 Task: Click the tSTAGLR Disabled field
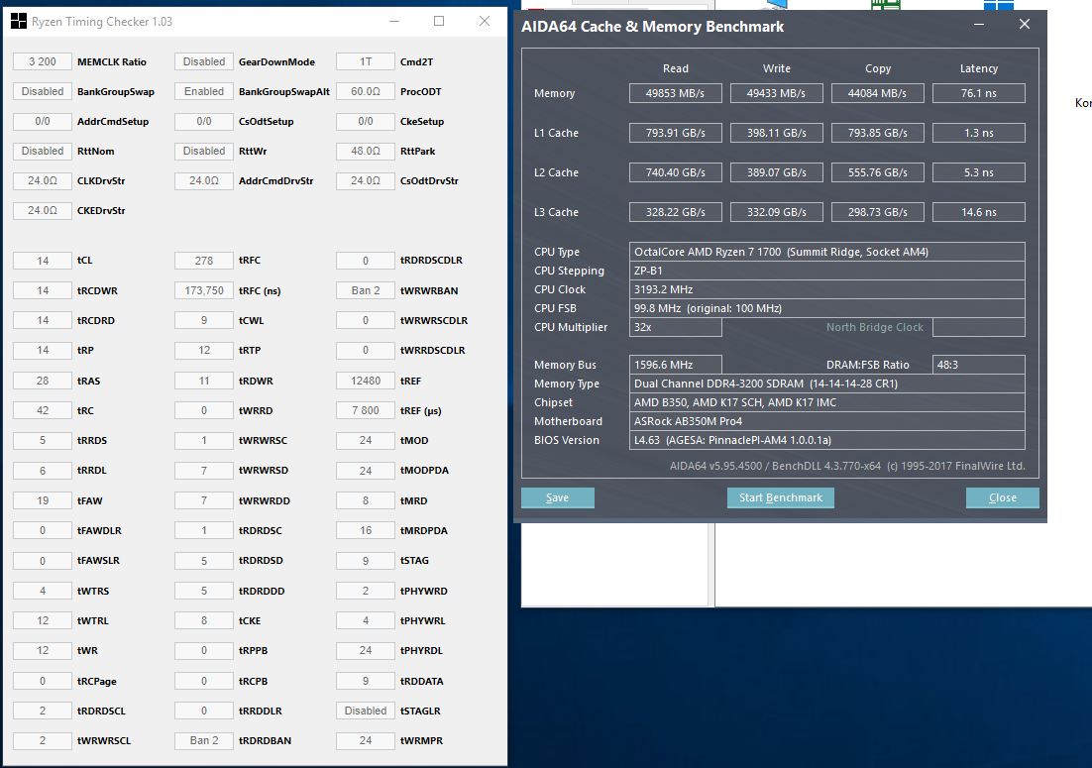coord(366,711)
